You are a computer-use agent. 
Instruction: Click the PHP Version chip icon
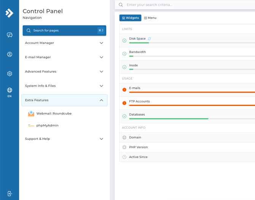point(124,147)
